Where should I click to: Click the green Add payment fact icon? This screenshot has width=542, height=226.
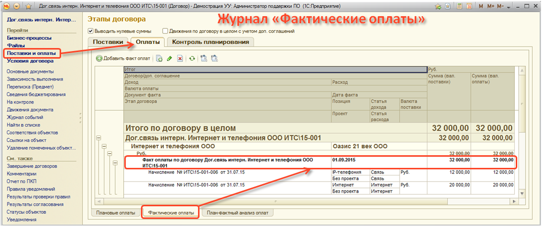point(100,59)
